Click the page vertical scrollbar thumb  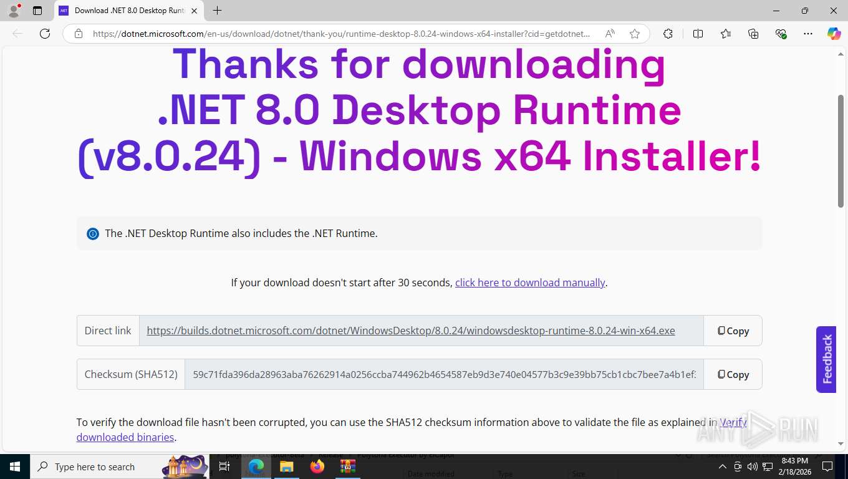[x=841, y=151]
